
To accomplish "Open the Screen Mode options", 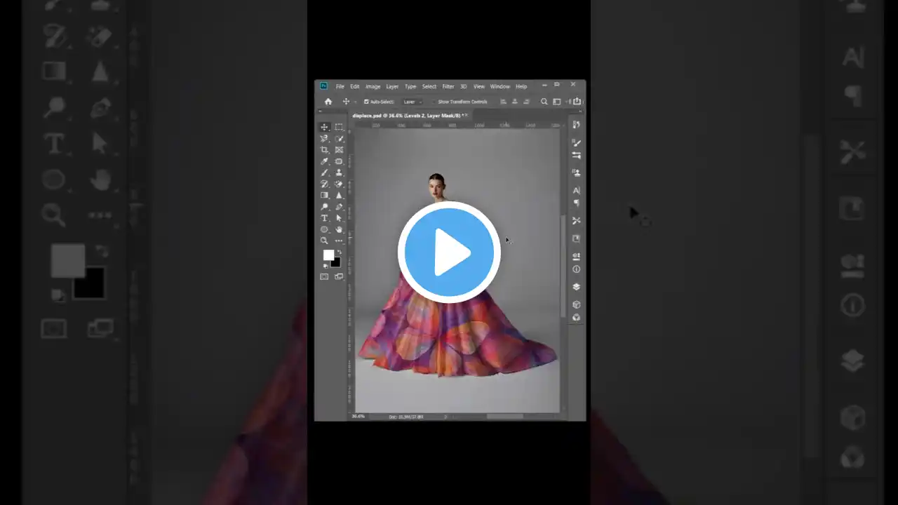I will pos(339,276).
